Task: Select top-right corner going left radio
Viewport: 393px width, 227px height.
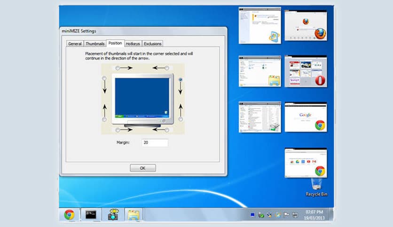Action: pos(167,68)
